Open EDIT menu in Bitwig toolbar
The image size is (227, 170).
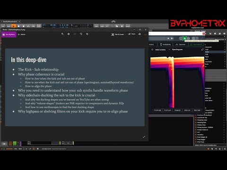tap(102, 26)
